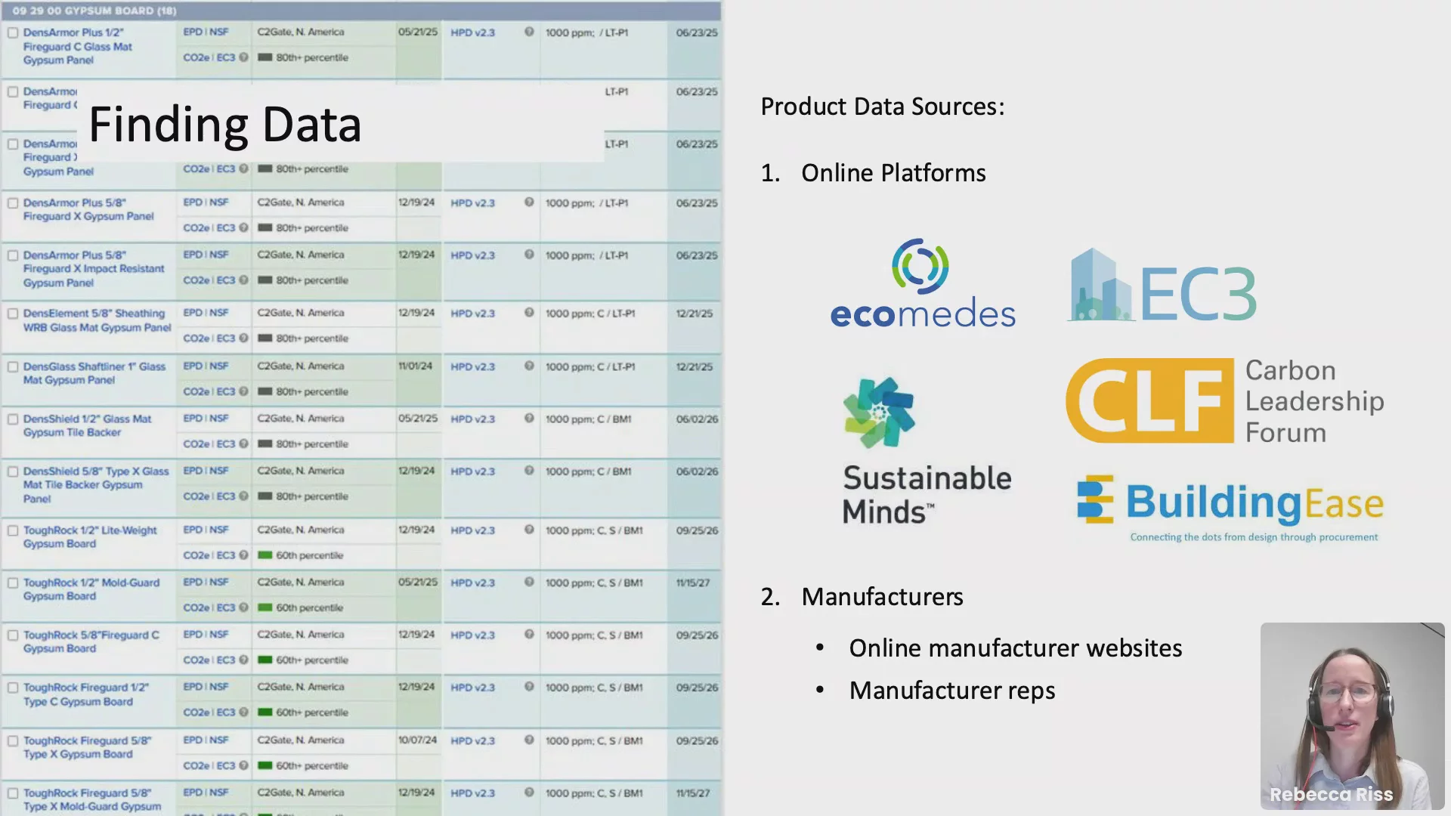This screenshot has height=816, width=1451.
Task: Select the DensGlass Shaftliner 1" checkbox
Action: 13,366
